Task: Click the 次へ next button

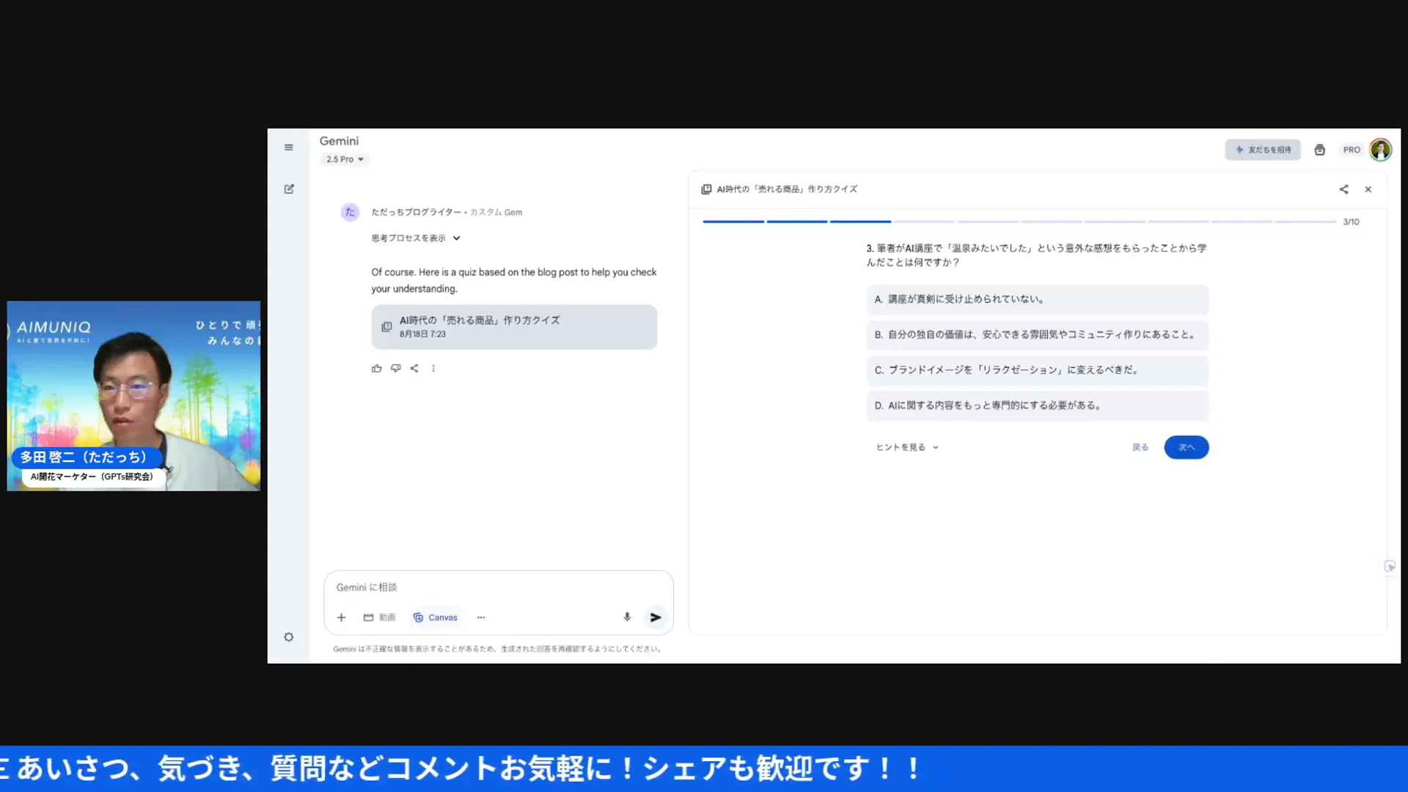Action: click(1186, 447)
